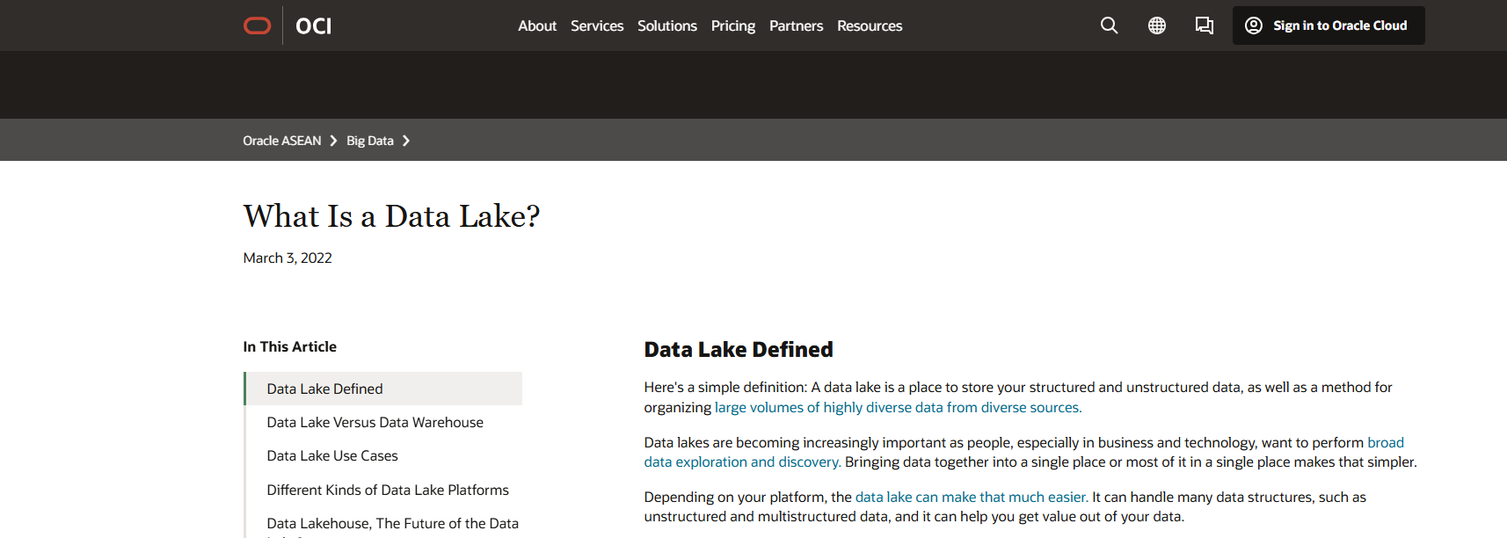1507x538 pixels.
Task: Click the globe country selector icon
Action: (1156, 25)
